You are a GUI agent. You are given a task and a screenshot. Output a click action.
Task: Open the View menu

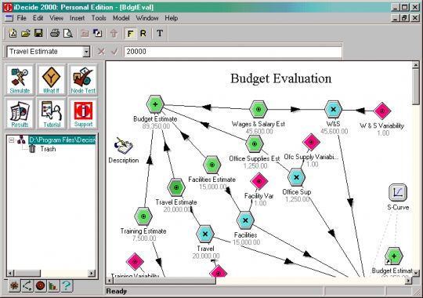[56, 18]
